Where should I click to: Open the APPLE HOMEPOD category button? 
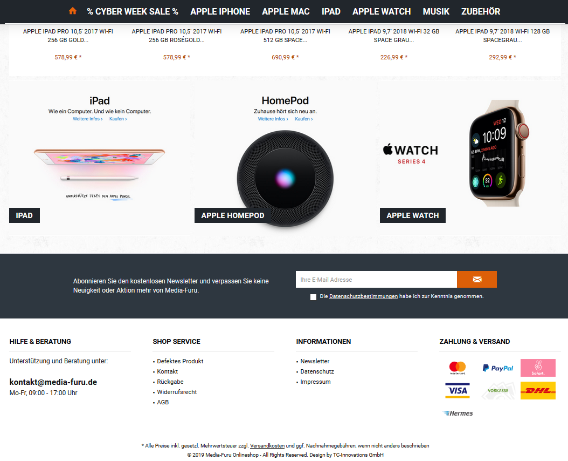click(x=233, y=215)
